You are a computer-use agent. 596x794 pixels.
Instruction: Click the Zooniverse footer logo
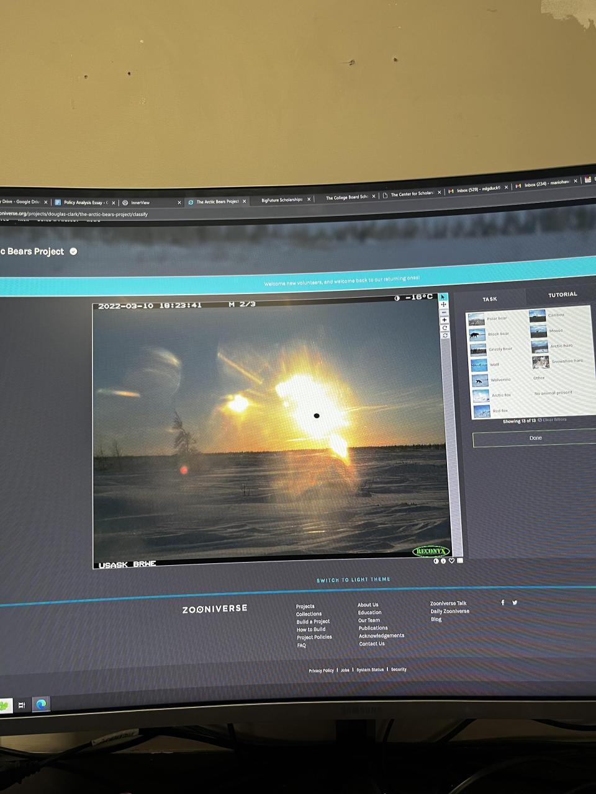tap(215, 609)
